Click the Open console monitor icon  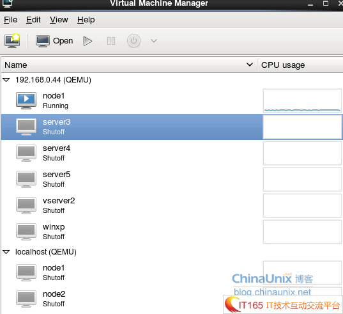point(42,41)
